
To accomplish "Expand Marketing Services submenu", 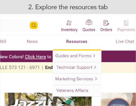I will pyautogui.click(x=77, y=79).
